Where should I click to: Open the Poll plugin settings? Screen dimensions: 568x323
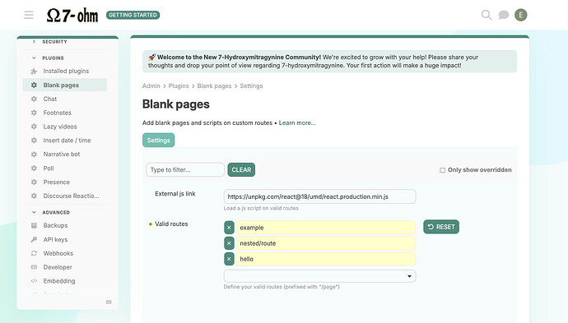point(49,168)
